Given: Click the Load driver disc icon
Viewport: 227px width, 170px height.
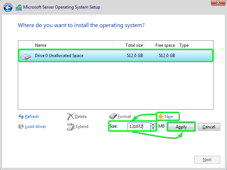Looking at the screenshot, I should [x=21, y=126].
